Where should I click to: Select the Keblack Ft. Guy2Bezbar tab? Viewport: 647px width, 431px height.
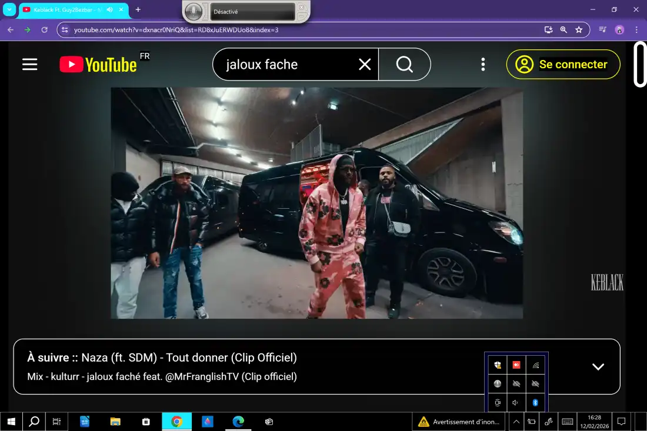pos(65,9)
